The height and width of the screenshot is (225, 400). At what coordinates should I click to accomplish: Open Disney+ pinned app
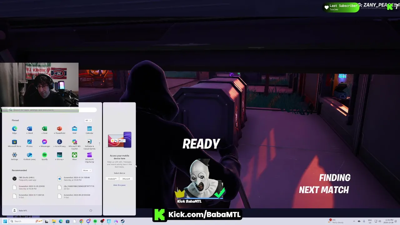coord(59,156)
